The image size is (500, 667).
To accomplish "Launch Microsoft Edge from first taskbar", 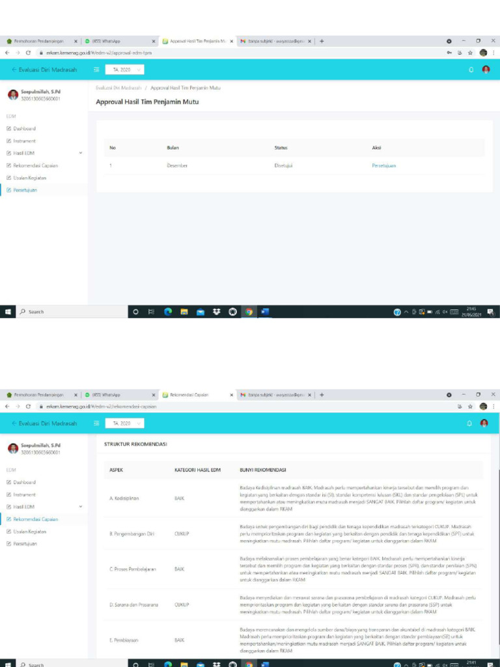I will pos(168,311).
